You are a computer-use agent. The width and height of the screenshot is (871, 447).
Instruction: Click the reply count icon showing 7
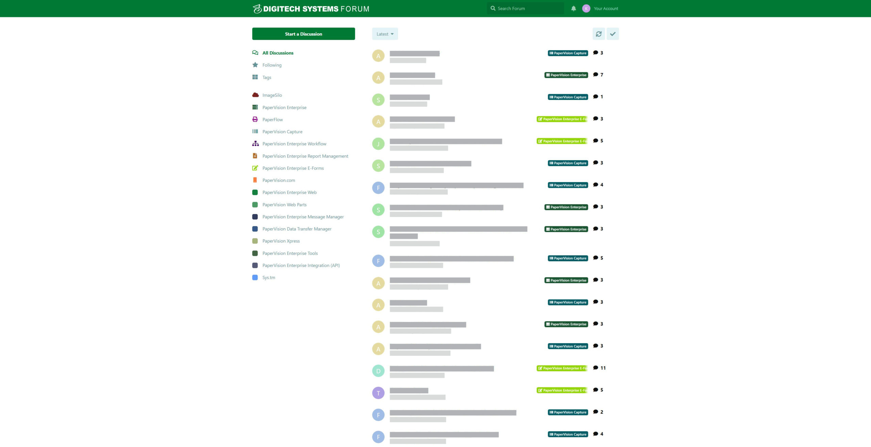[596, 75]
